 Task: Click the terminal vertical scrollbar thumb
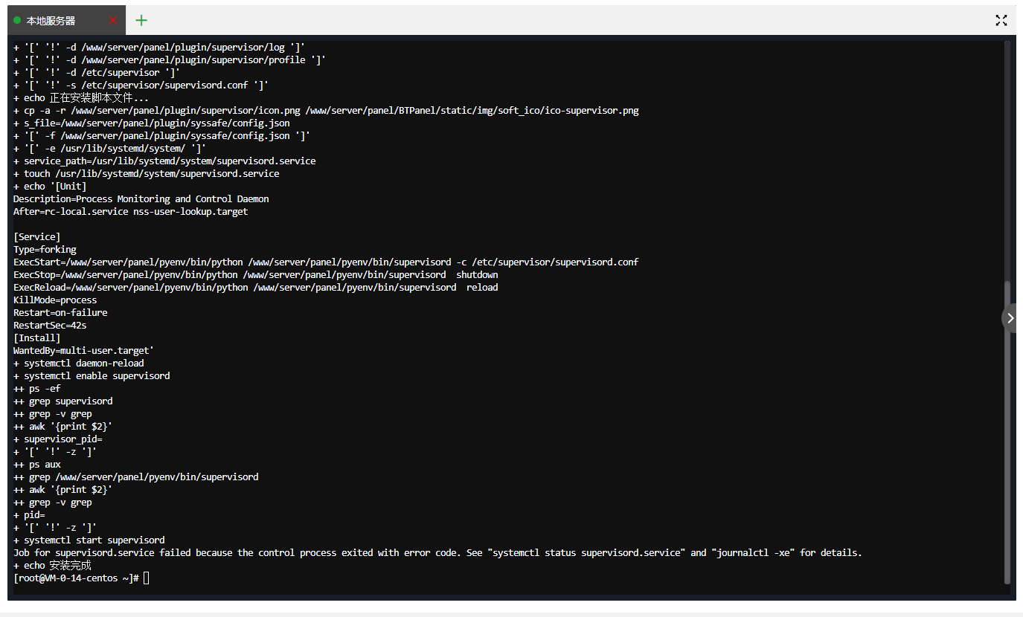tap(1008, 432)
